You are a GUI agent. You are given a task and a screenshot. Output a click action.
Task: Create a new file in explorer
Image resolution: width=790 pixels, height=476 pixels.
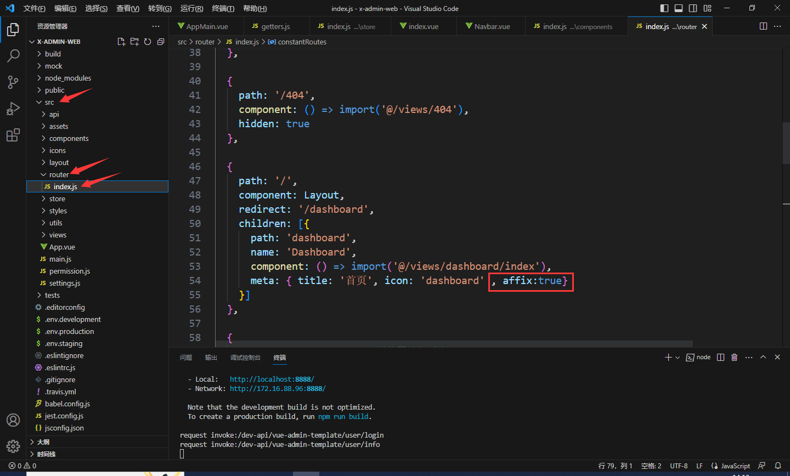(121, 42)
